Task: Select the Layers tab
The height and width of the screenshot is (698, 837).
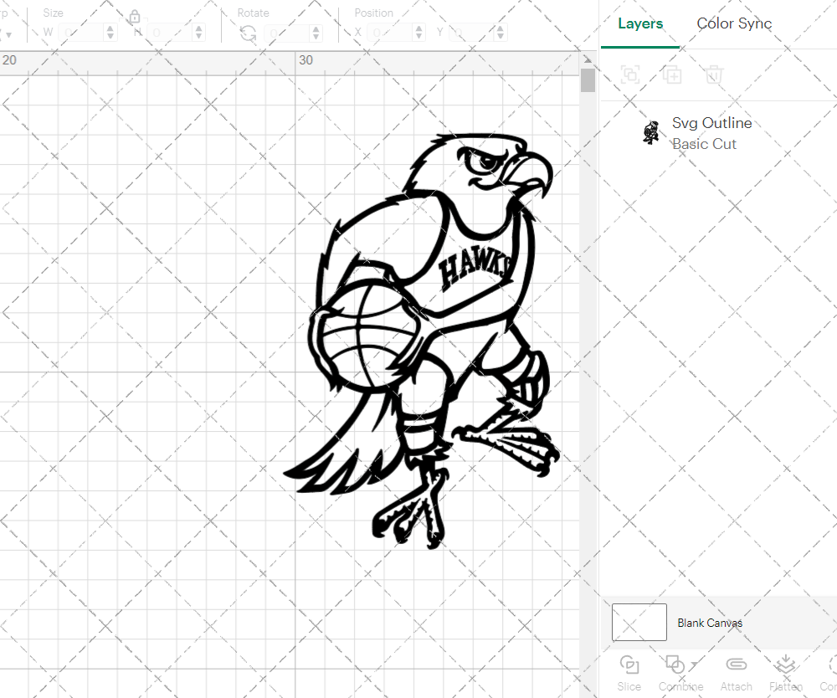Action: pyautogui.click(x=639, y=24)
